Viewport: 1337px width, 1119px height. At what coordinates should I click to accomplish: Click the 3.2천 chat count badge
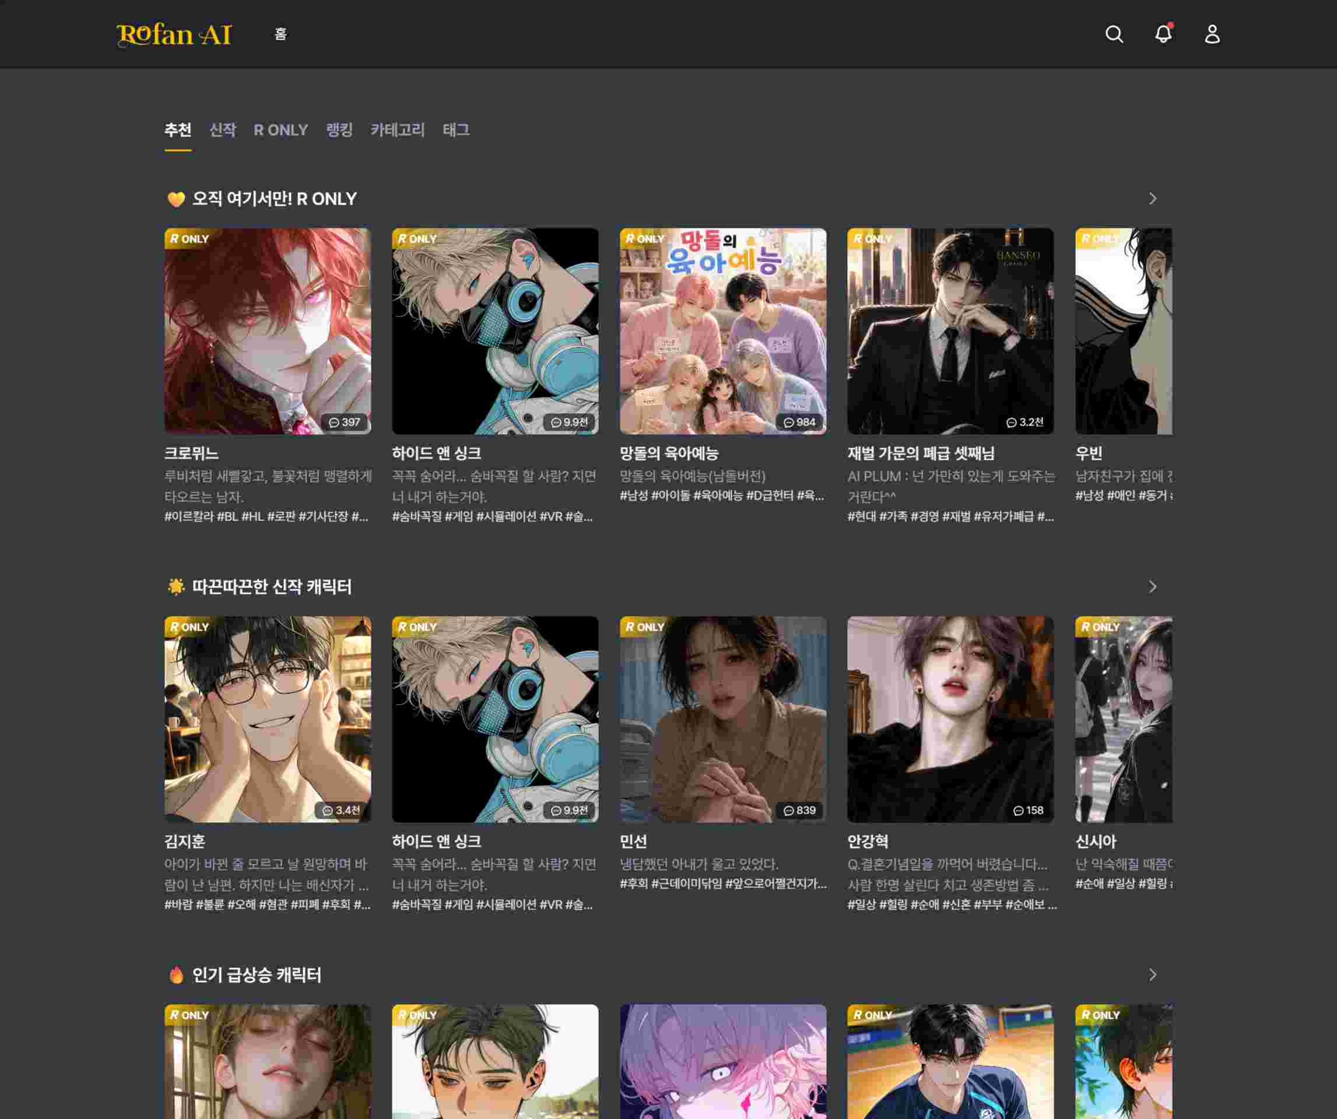point(1024,422)
